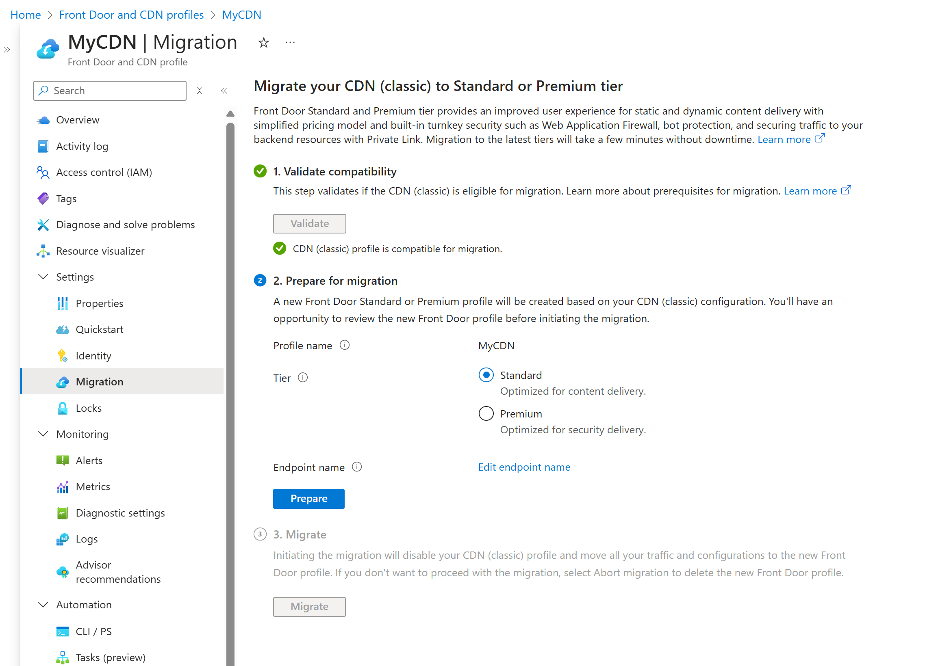
Task: Click the profile name input field
Action: click(x=498, y=345)
